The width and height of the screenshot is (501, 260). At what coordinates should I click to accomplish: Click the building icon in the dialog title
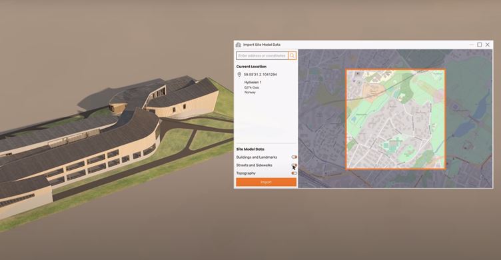239,45
